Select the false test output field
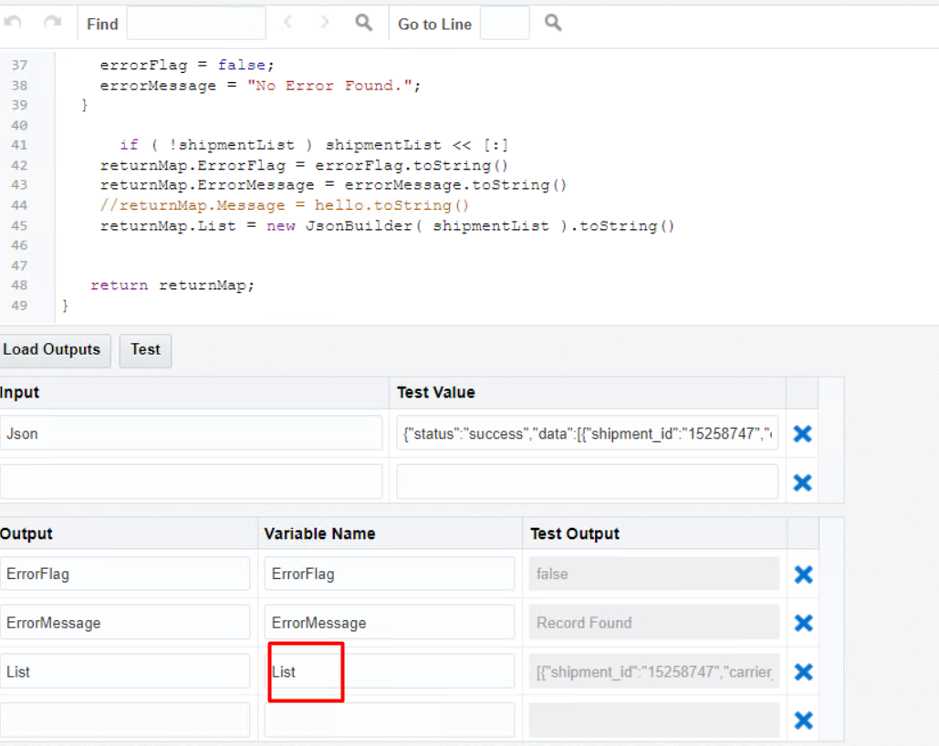Image resolution: width=939 pixels, height=746 pixels. tap(654, 574)
